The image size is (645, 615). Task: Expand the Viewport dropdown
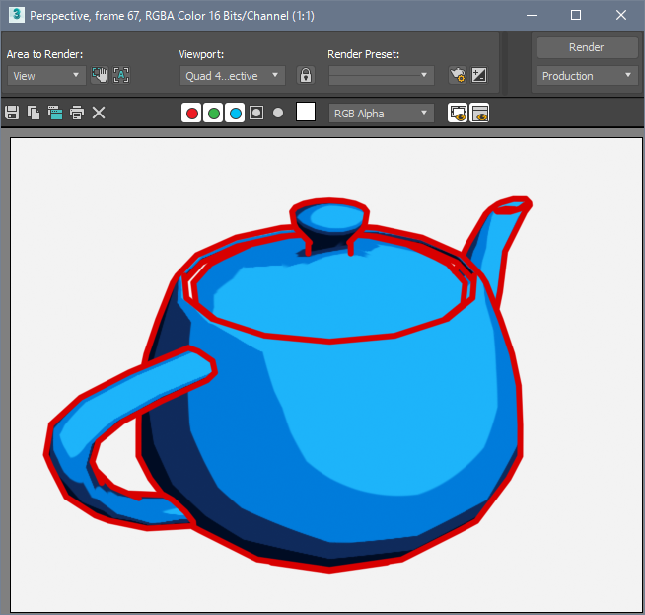[233, 75]
